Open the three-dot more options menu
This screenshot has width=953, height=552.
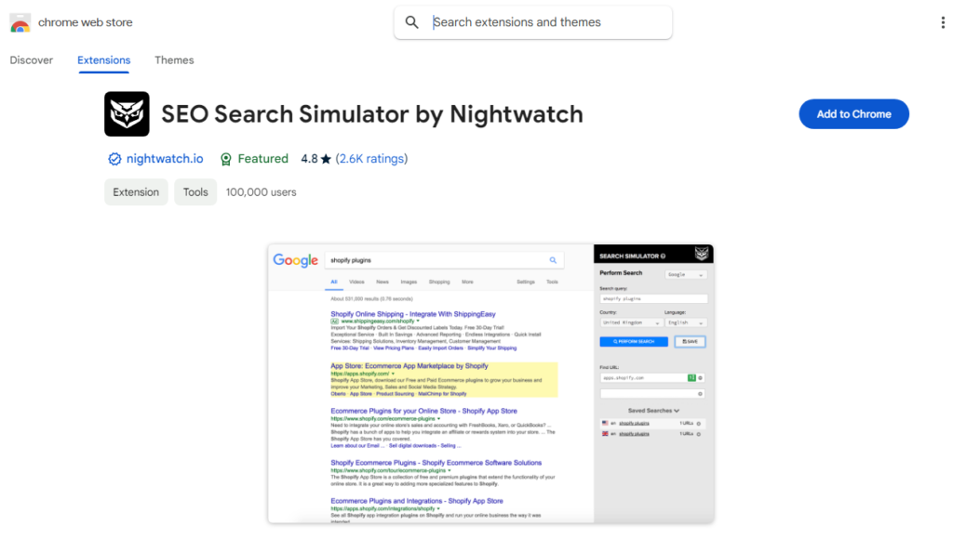coord(943,22)
